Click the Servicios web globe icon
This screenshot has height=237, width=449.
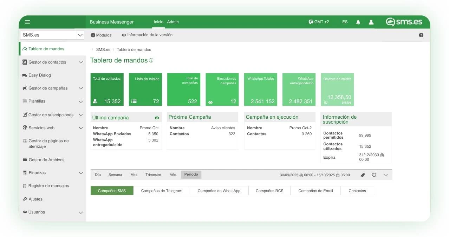[25, 128]
